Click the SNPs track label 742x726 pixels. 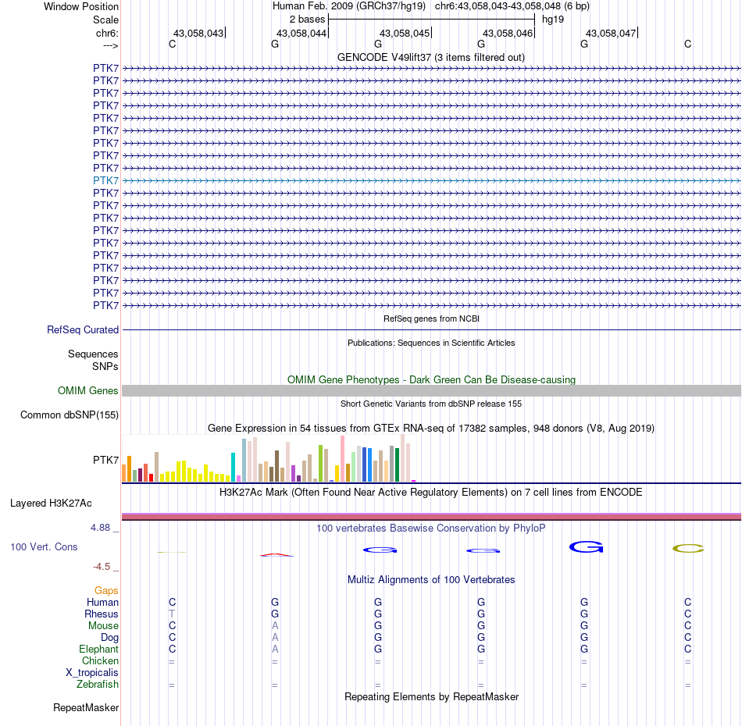point(105,367)
